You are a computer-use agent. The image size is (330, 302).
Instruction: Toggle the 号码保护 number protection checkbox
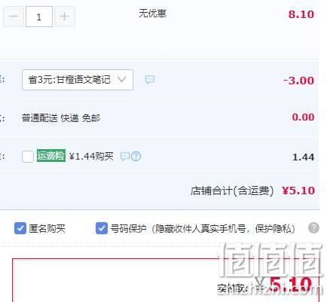tap(102, 228)
